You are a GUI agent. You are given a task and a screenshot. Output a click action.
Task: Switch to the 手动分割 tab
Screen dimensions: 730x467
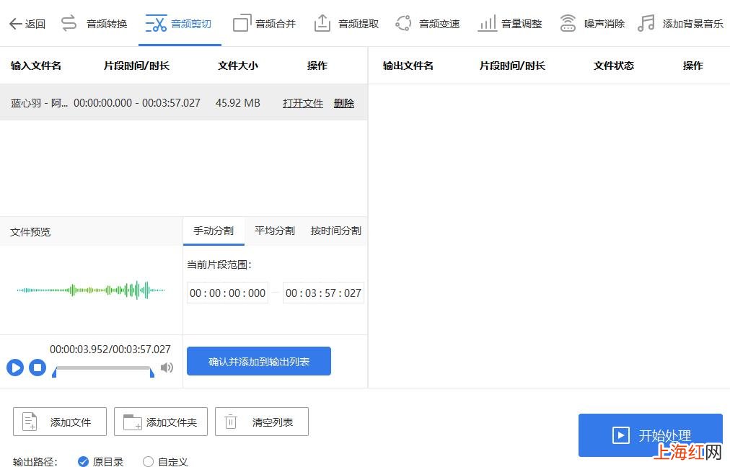pyautogui.click(x=214, y=231)
